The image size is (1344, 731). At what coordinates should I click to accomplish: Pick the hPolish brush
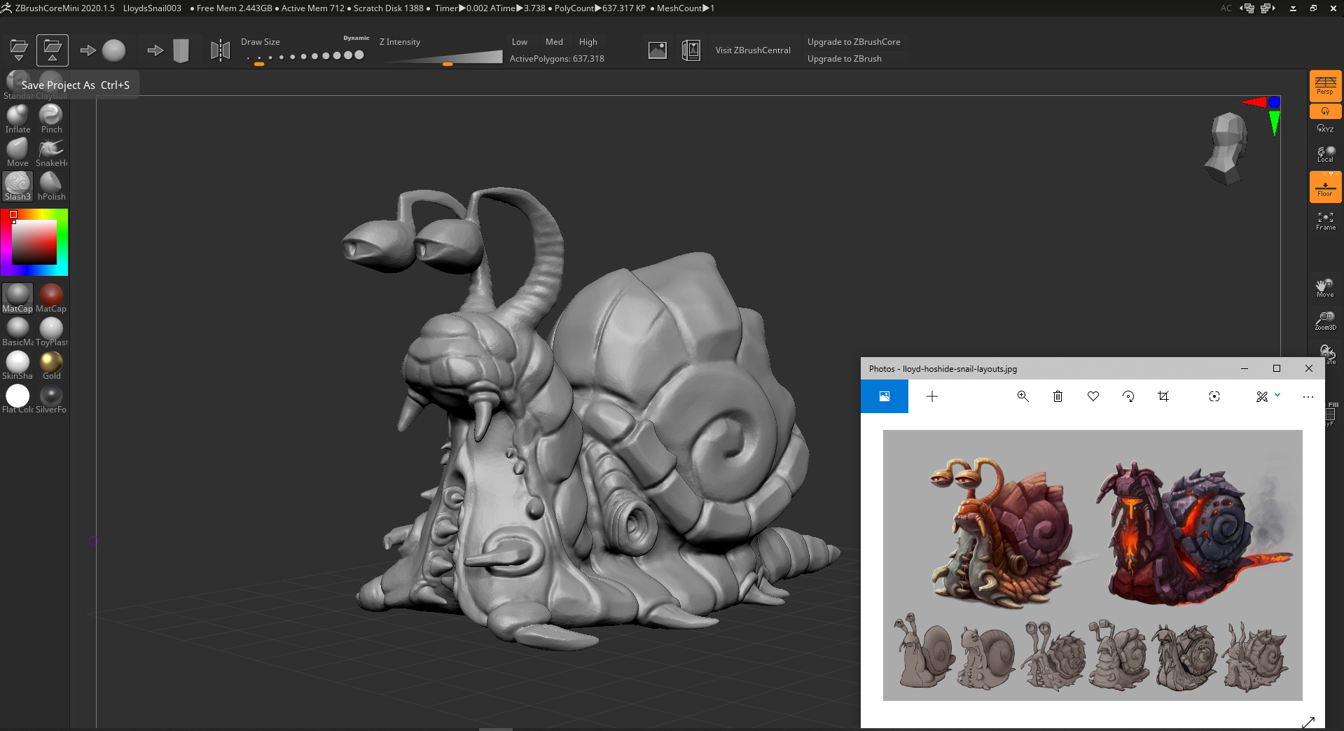[51, 186]
